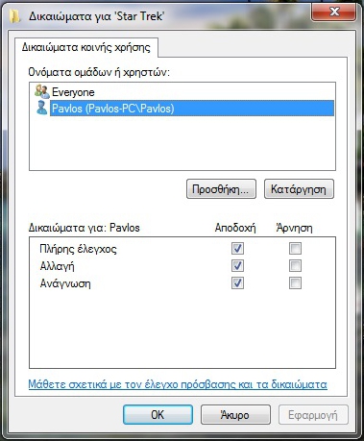Confirm with the OK button
The image size is (364, 441).
[x=158, y=415]
